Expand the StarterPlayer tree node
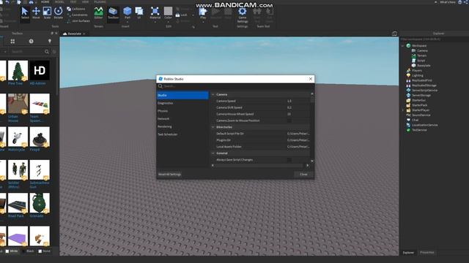This screenshot has width=469, height=263. pos(403,110)
